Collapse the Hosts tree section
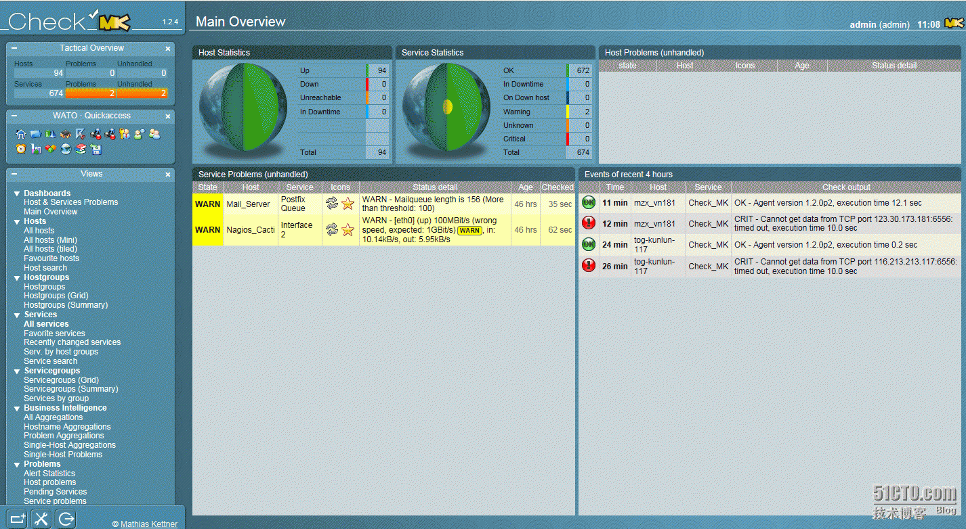The height and width of the screenshot is (529, 966). (x=17, y=221)
